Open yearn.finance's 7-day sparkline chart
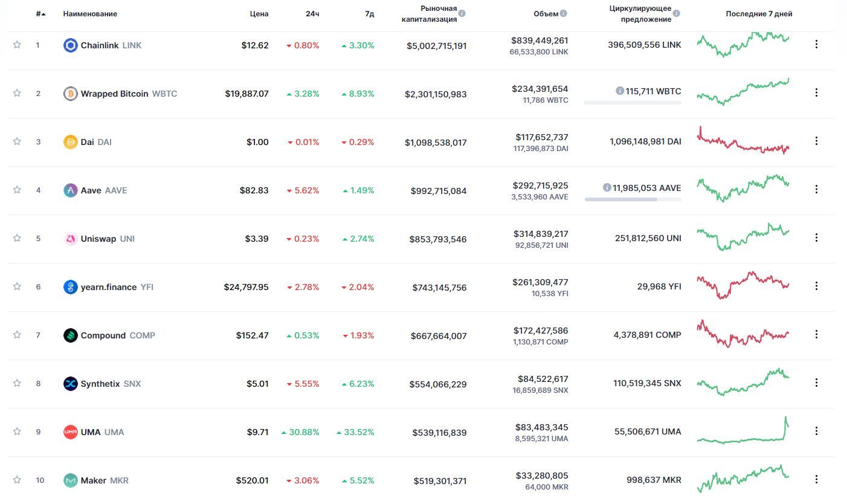This screenshot has height=501, width=847. coord(743,285)
